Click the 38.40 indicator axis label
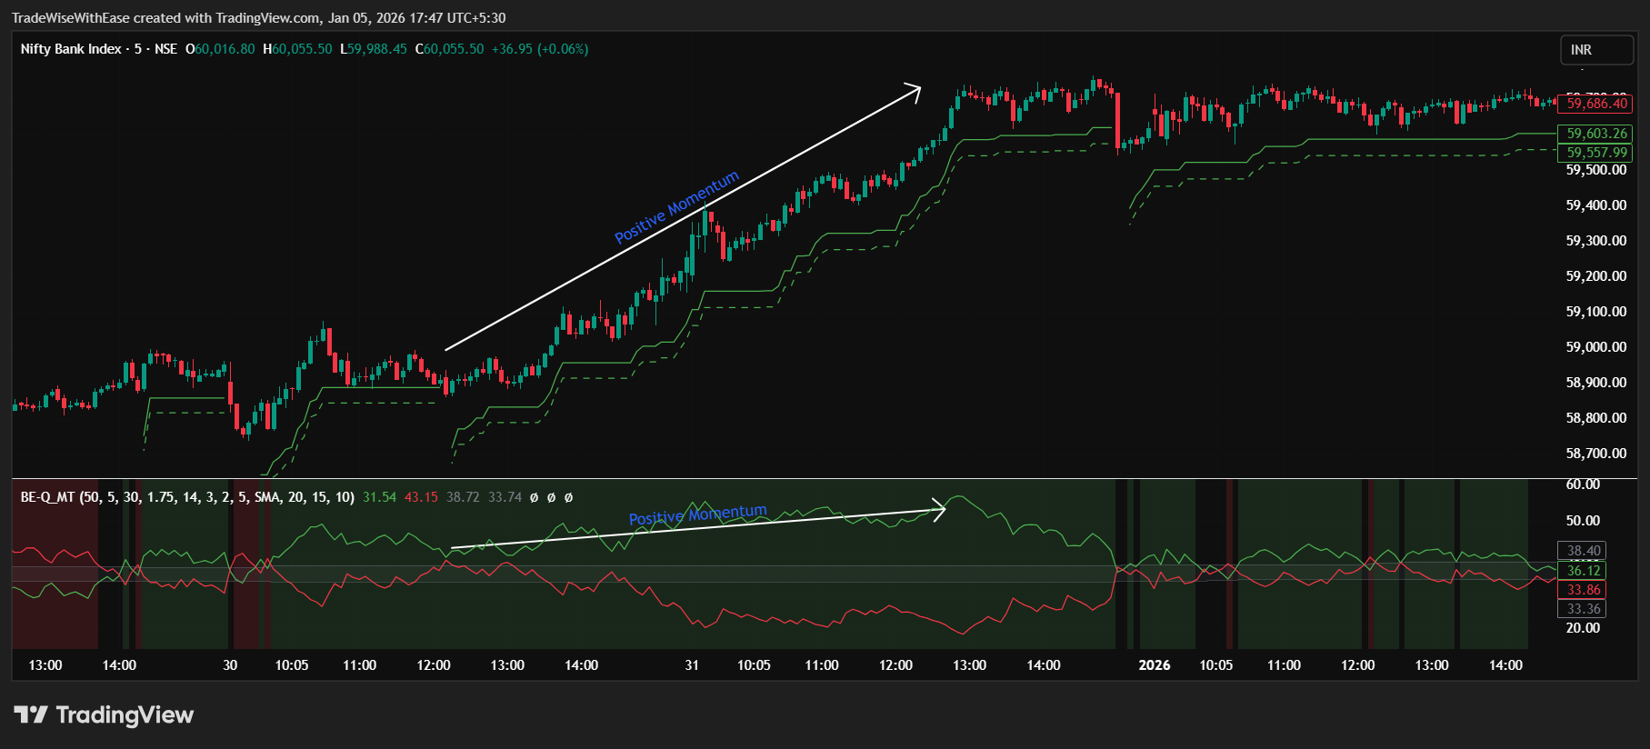 [1583, 551]
